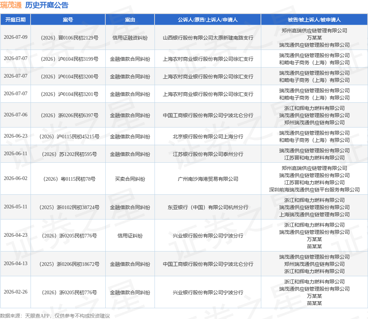Viewport: 368px width, 319px height.
Task: Select case number 浙0206民初18672号
Action: (69, 264)
